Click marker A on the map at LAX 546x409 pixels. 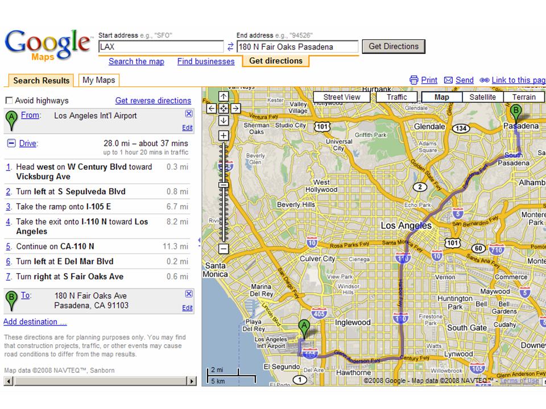[x=304, y=329]
